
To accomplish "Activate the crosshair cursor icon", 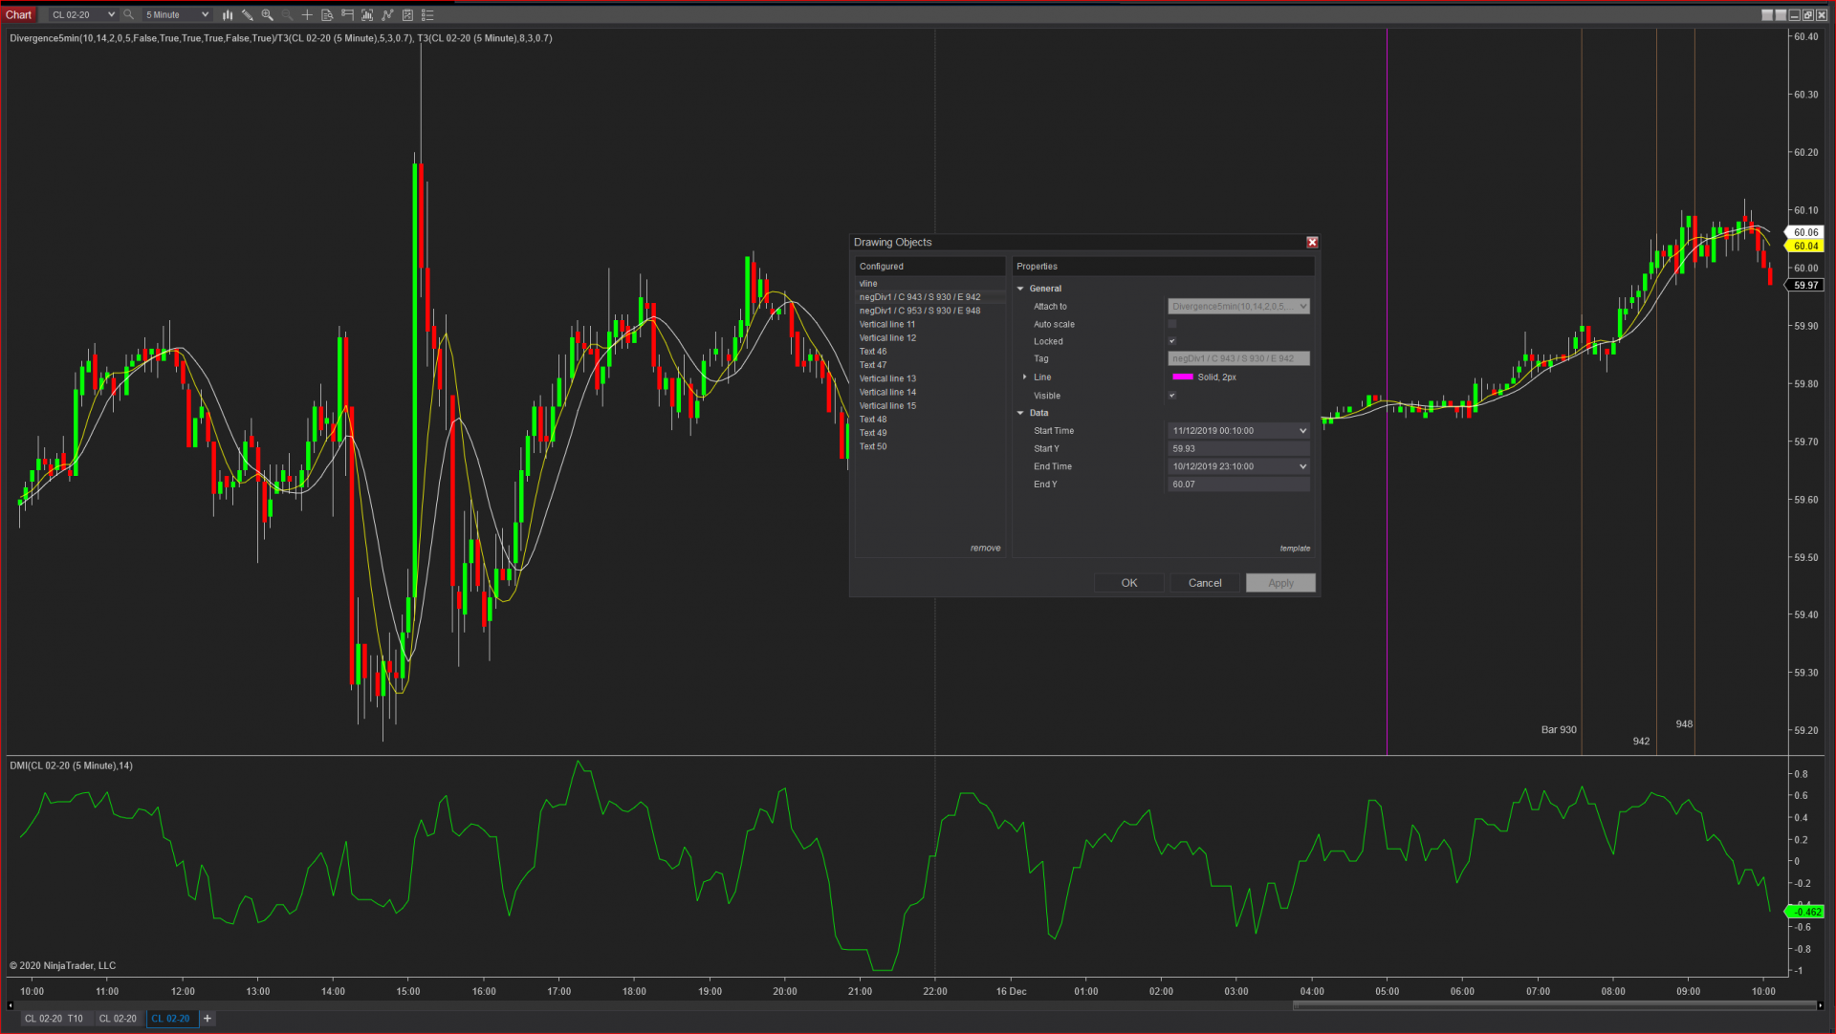I will click(x=307, y=14).
